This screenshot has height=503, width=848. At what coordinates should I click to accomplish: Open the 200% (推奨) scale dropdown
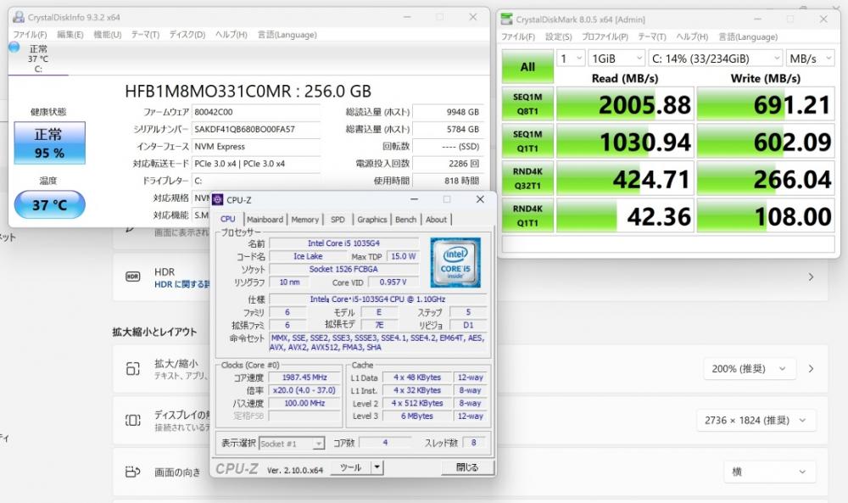(x=749, y=369)
